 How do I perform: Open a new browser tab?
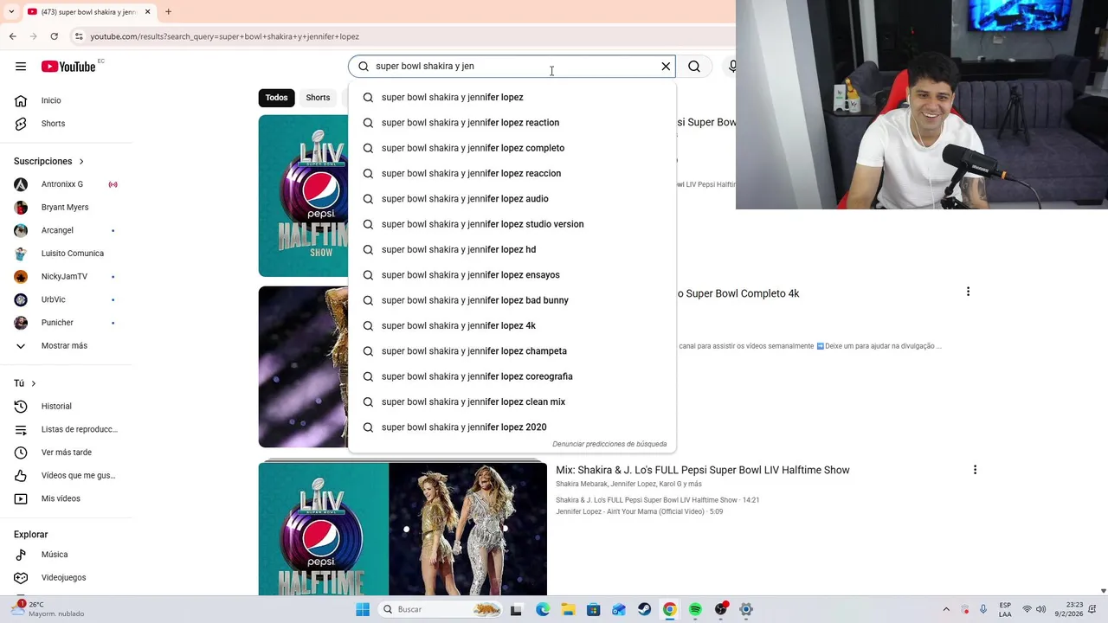168,12
